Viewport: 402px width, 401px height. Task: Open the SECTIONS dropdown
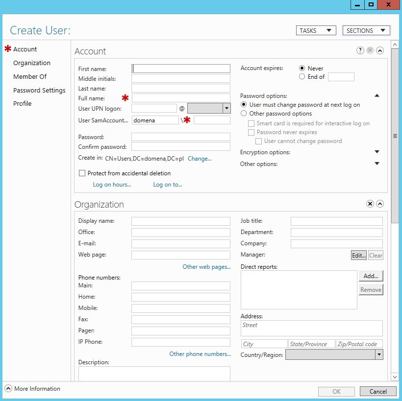(x=366, y=30)
